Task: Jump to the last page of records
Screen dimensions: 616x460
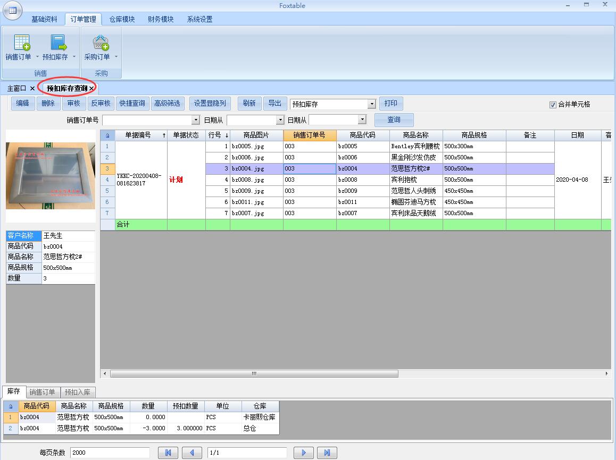Action: tap(327, 453)
